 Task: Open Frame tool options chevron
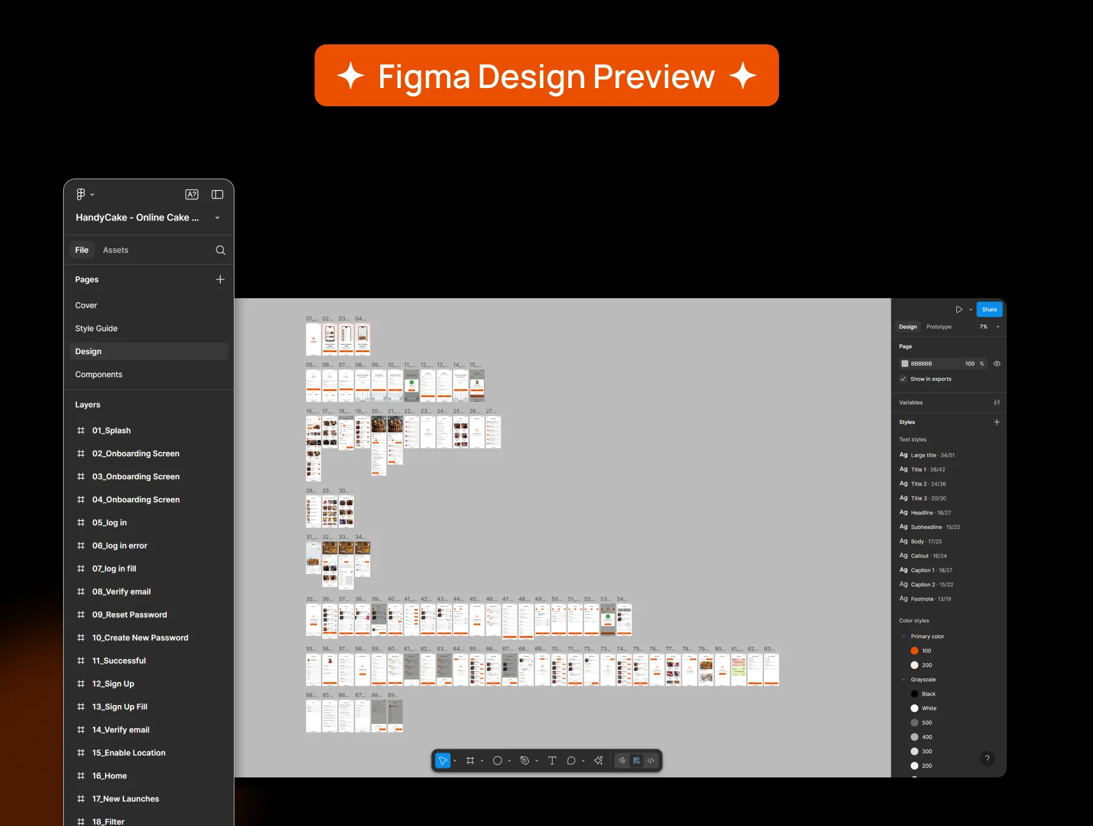482,761
